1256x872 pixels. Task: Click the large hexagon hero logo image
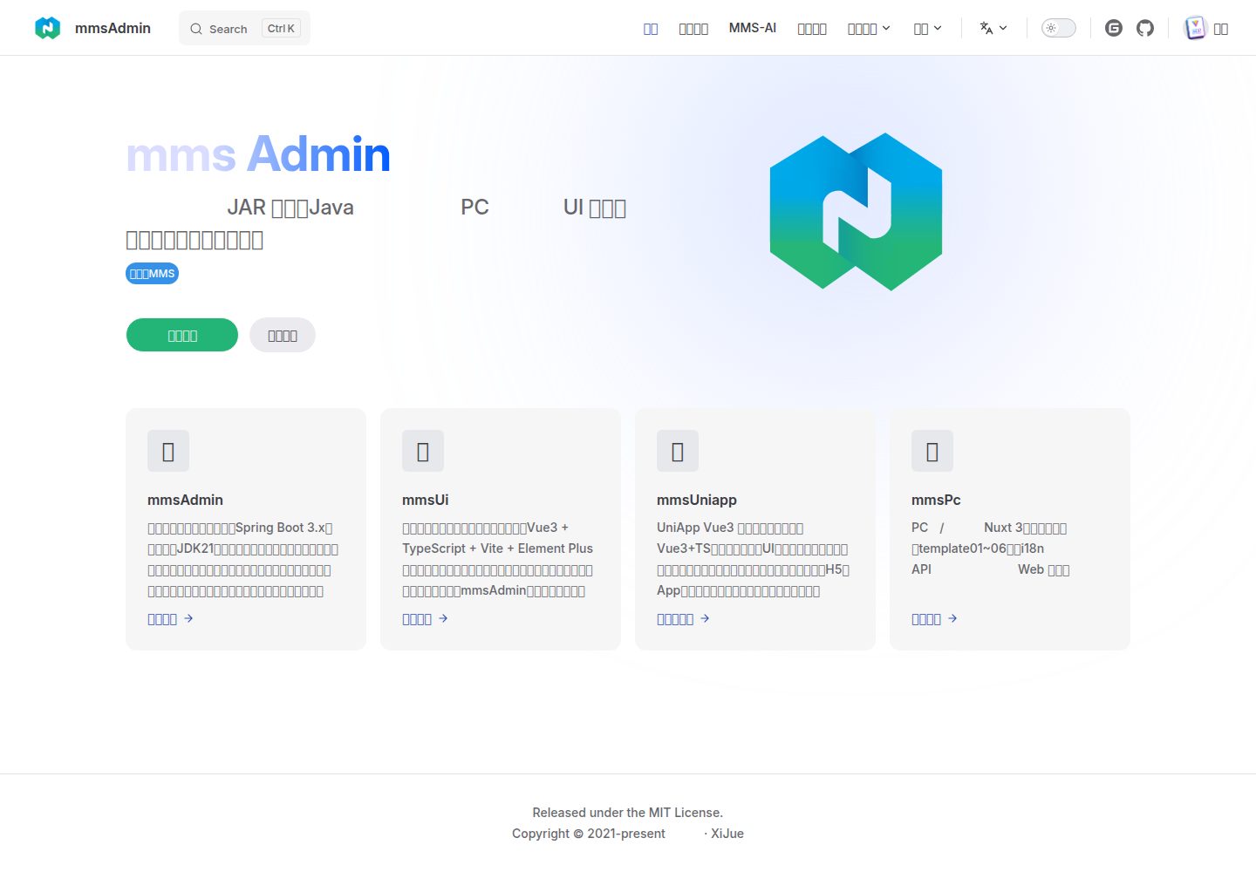pos(856,212)
